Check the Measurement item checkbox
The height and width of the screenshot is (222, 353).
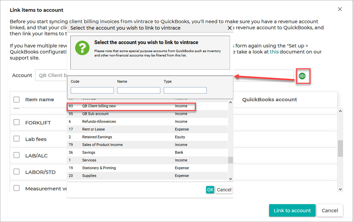17,188
